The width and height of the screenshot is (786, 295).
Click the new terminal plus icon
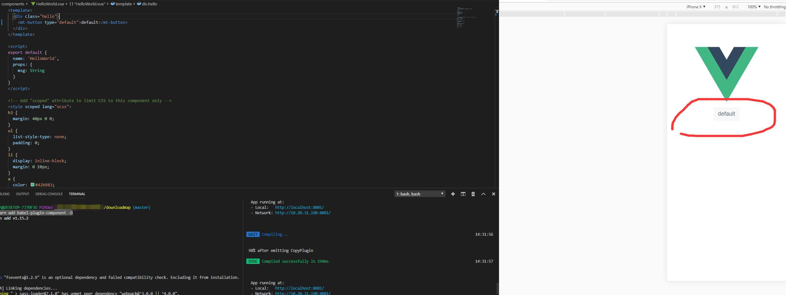pos(453,194)
